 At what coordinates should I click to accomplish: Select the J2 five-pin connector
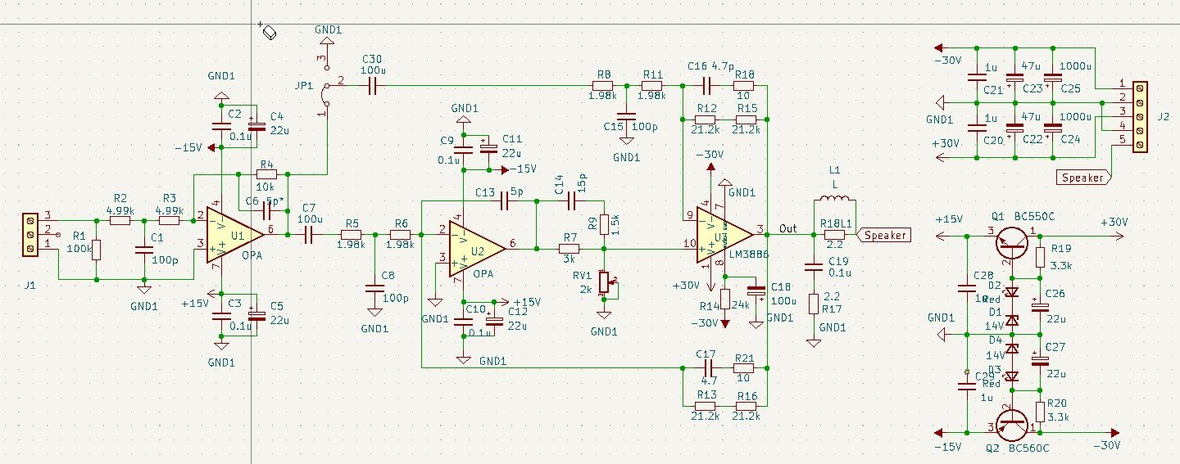(1140, 115)
